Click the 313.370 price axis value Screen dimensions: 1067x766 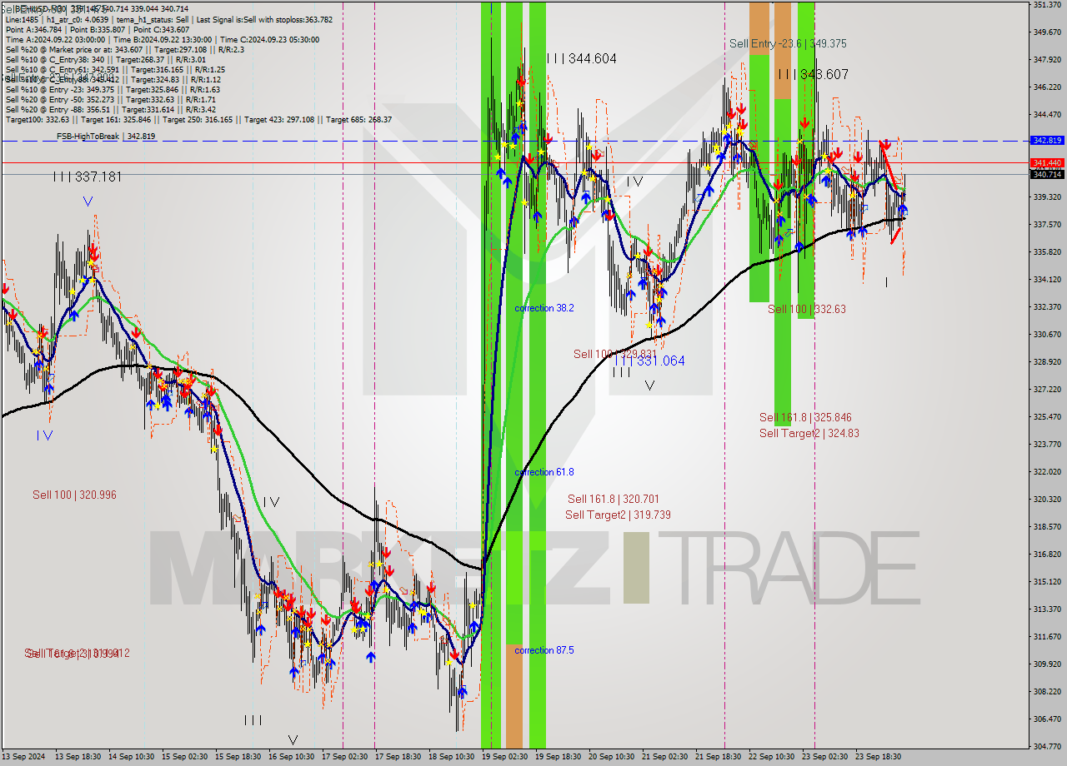(x=1047, y=609)
